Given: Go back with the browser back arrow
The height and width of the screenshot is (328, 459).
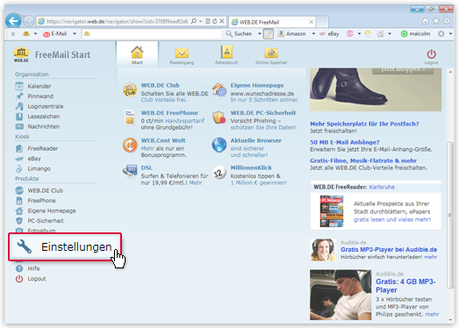Looking at the screenshot, I should pos(13,21).
